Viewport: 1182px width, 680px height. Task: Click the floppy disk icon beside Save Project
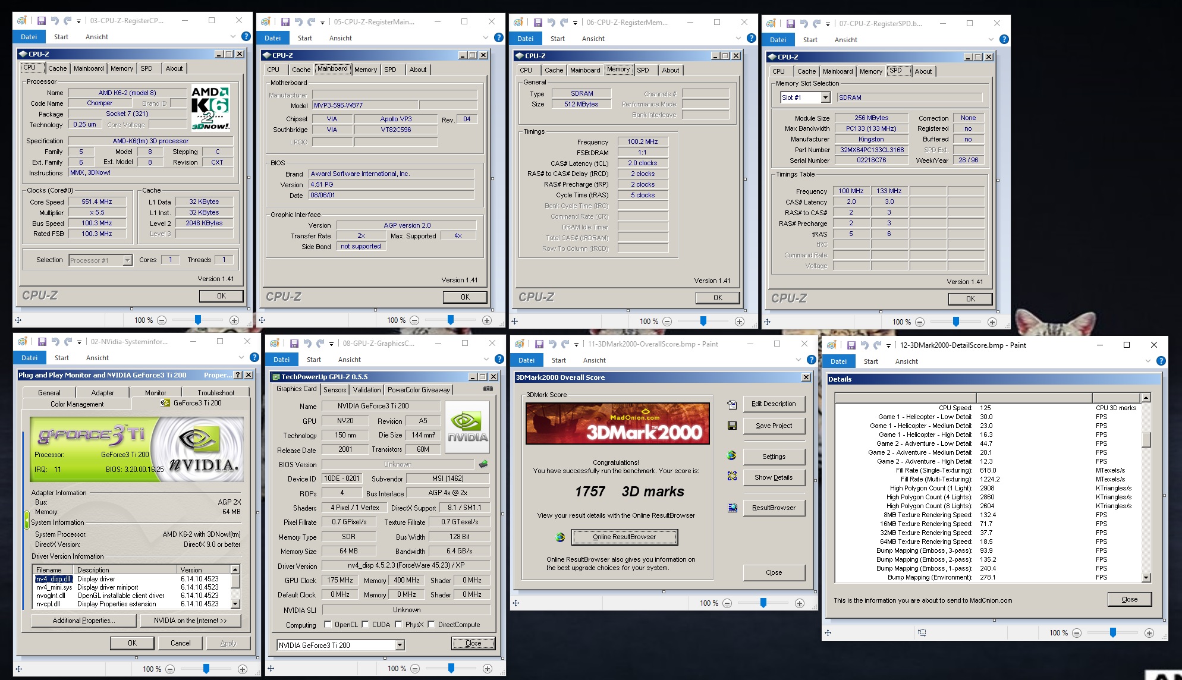(x=732, y=426)
